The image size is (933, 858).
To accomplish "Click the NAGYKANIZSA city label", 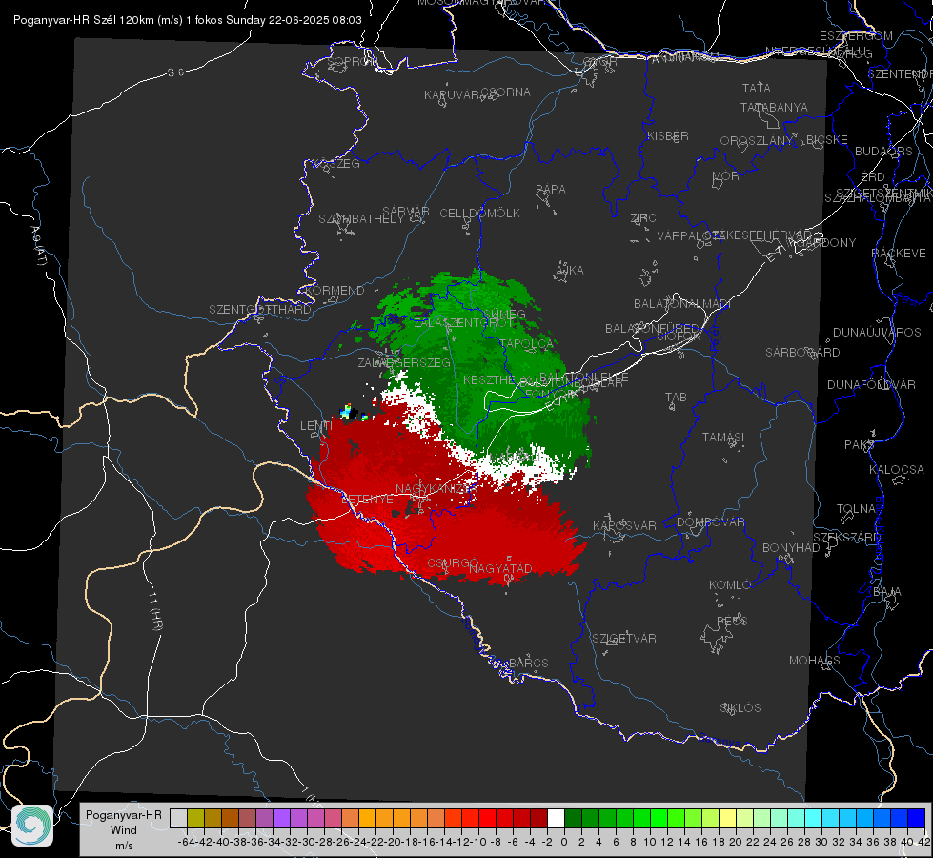I will click(x=435, y=489).
